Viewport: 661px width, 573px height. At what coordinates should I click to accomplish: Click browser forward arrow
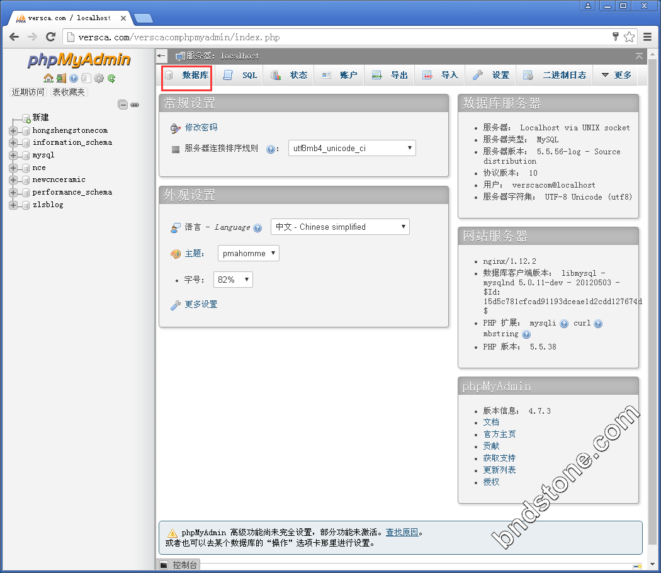coord(32,37)
